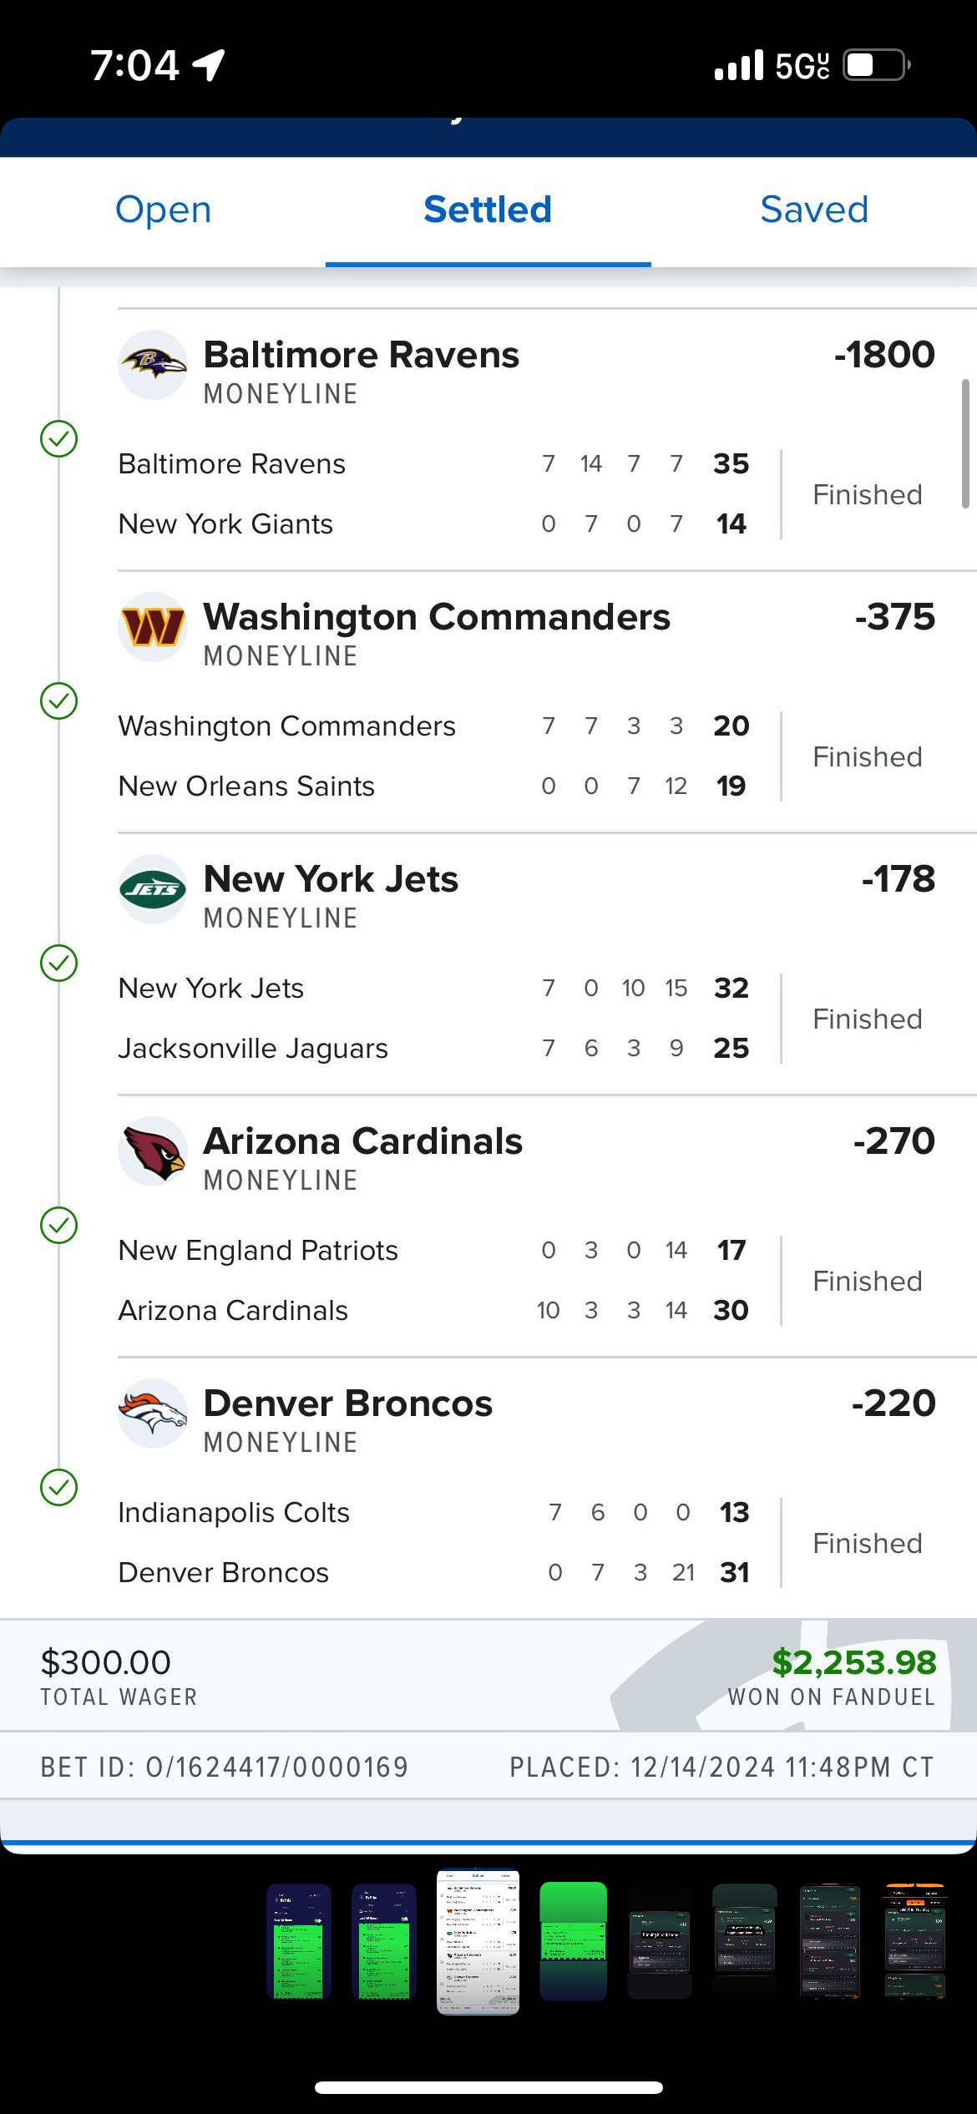
Task: Tap the Denver Broncos logo
Action: 152,1414
